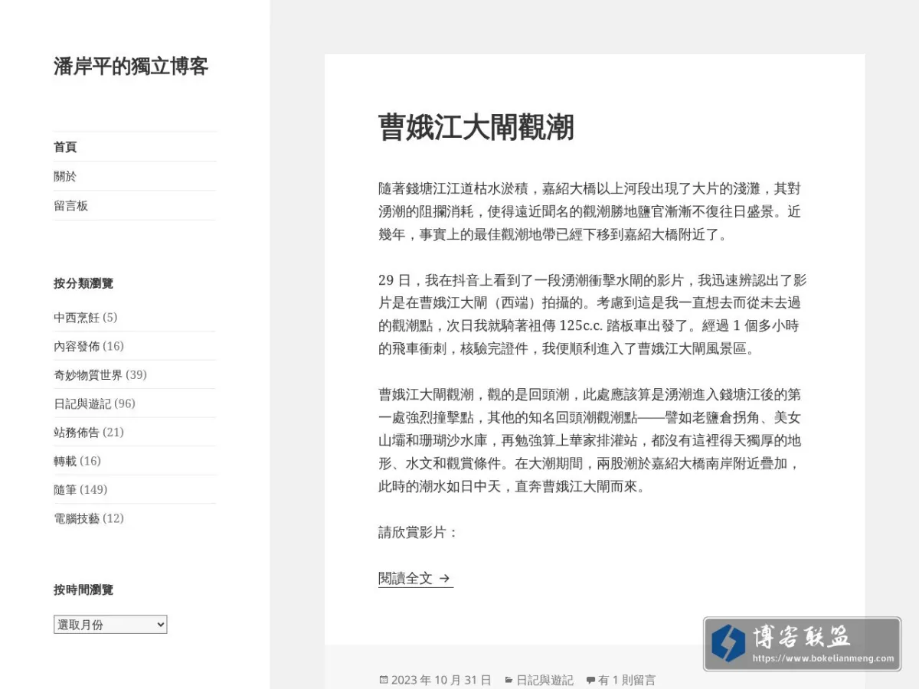Click 閱讀全文 to read full post
Image resolution: width=919 pixels, height=689 pixels.
[x=415, y=578]
